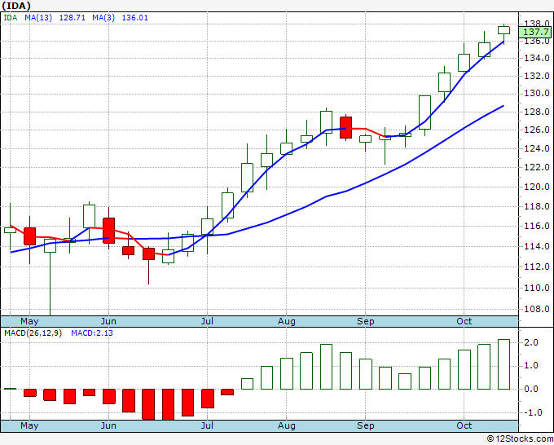Viewport: 554px width, 445px height.
Task: Click the green 137.7 current price tag
Action: (535, 32)
